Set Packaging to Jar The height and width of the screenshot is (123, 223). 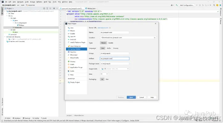coord(102,79)
